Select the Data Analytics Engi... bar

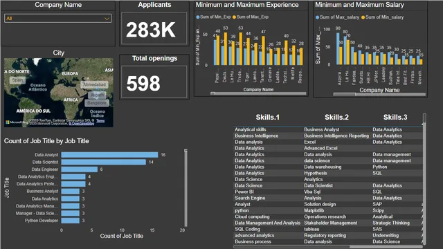[73, 177]
